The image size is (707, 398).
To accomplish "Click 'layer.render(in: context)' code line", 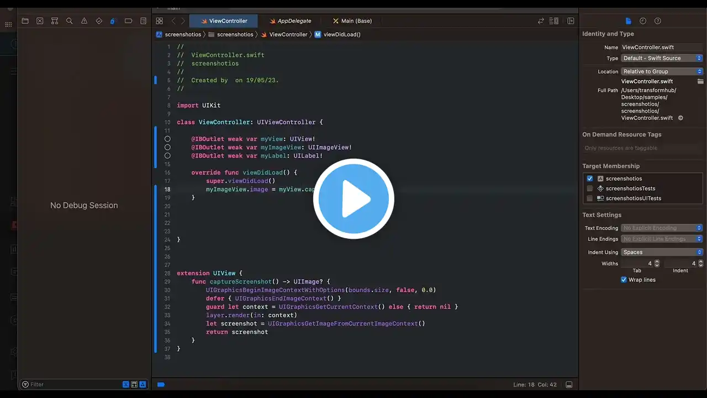I will (251, 315).
